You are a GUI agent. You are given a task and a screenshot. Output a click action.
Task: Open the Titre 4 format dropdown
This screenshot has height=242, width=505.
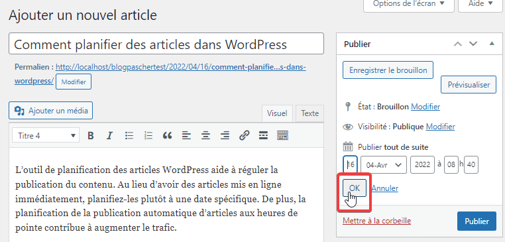46,136
